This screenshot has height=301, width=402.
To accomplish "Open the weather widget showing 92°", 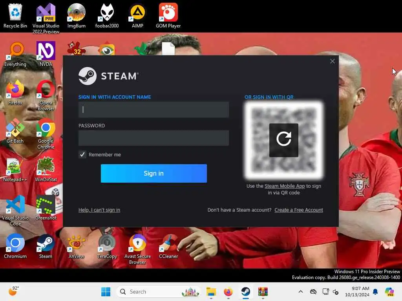I will (x=13, y=292).
